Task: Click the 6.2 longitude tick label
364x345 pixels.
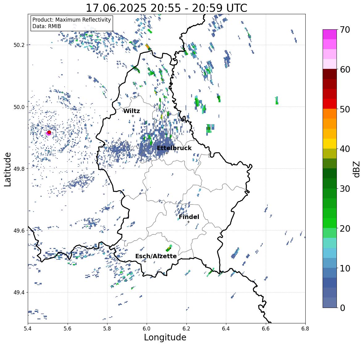Action: [x=186, y=328]
